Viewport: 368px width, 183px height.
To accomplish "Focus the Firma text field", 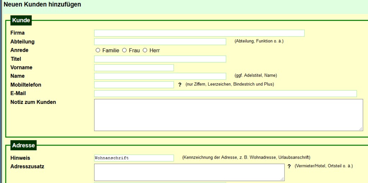I will [x=199, y=33].
